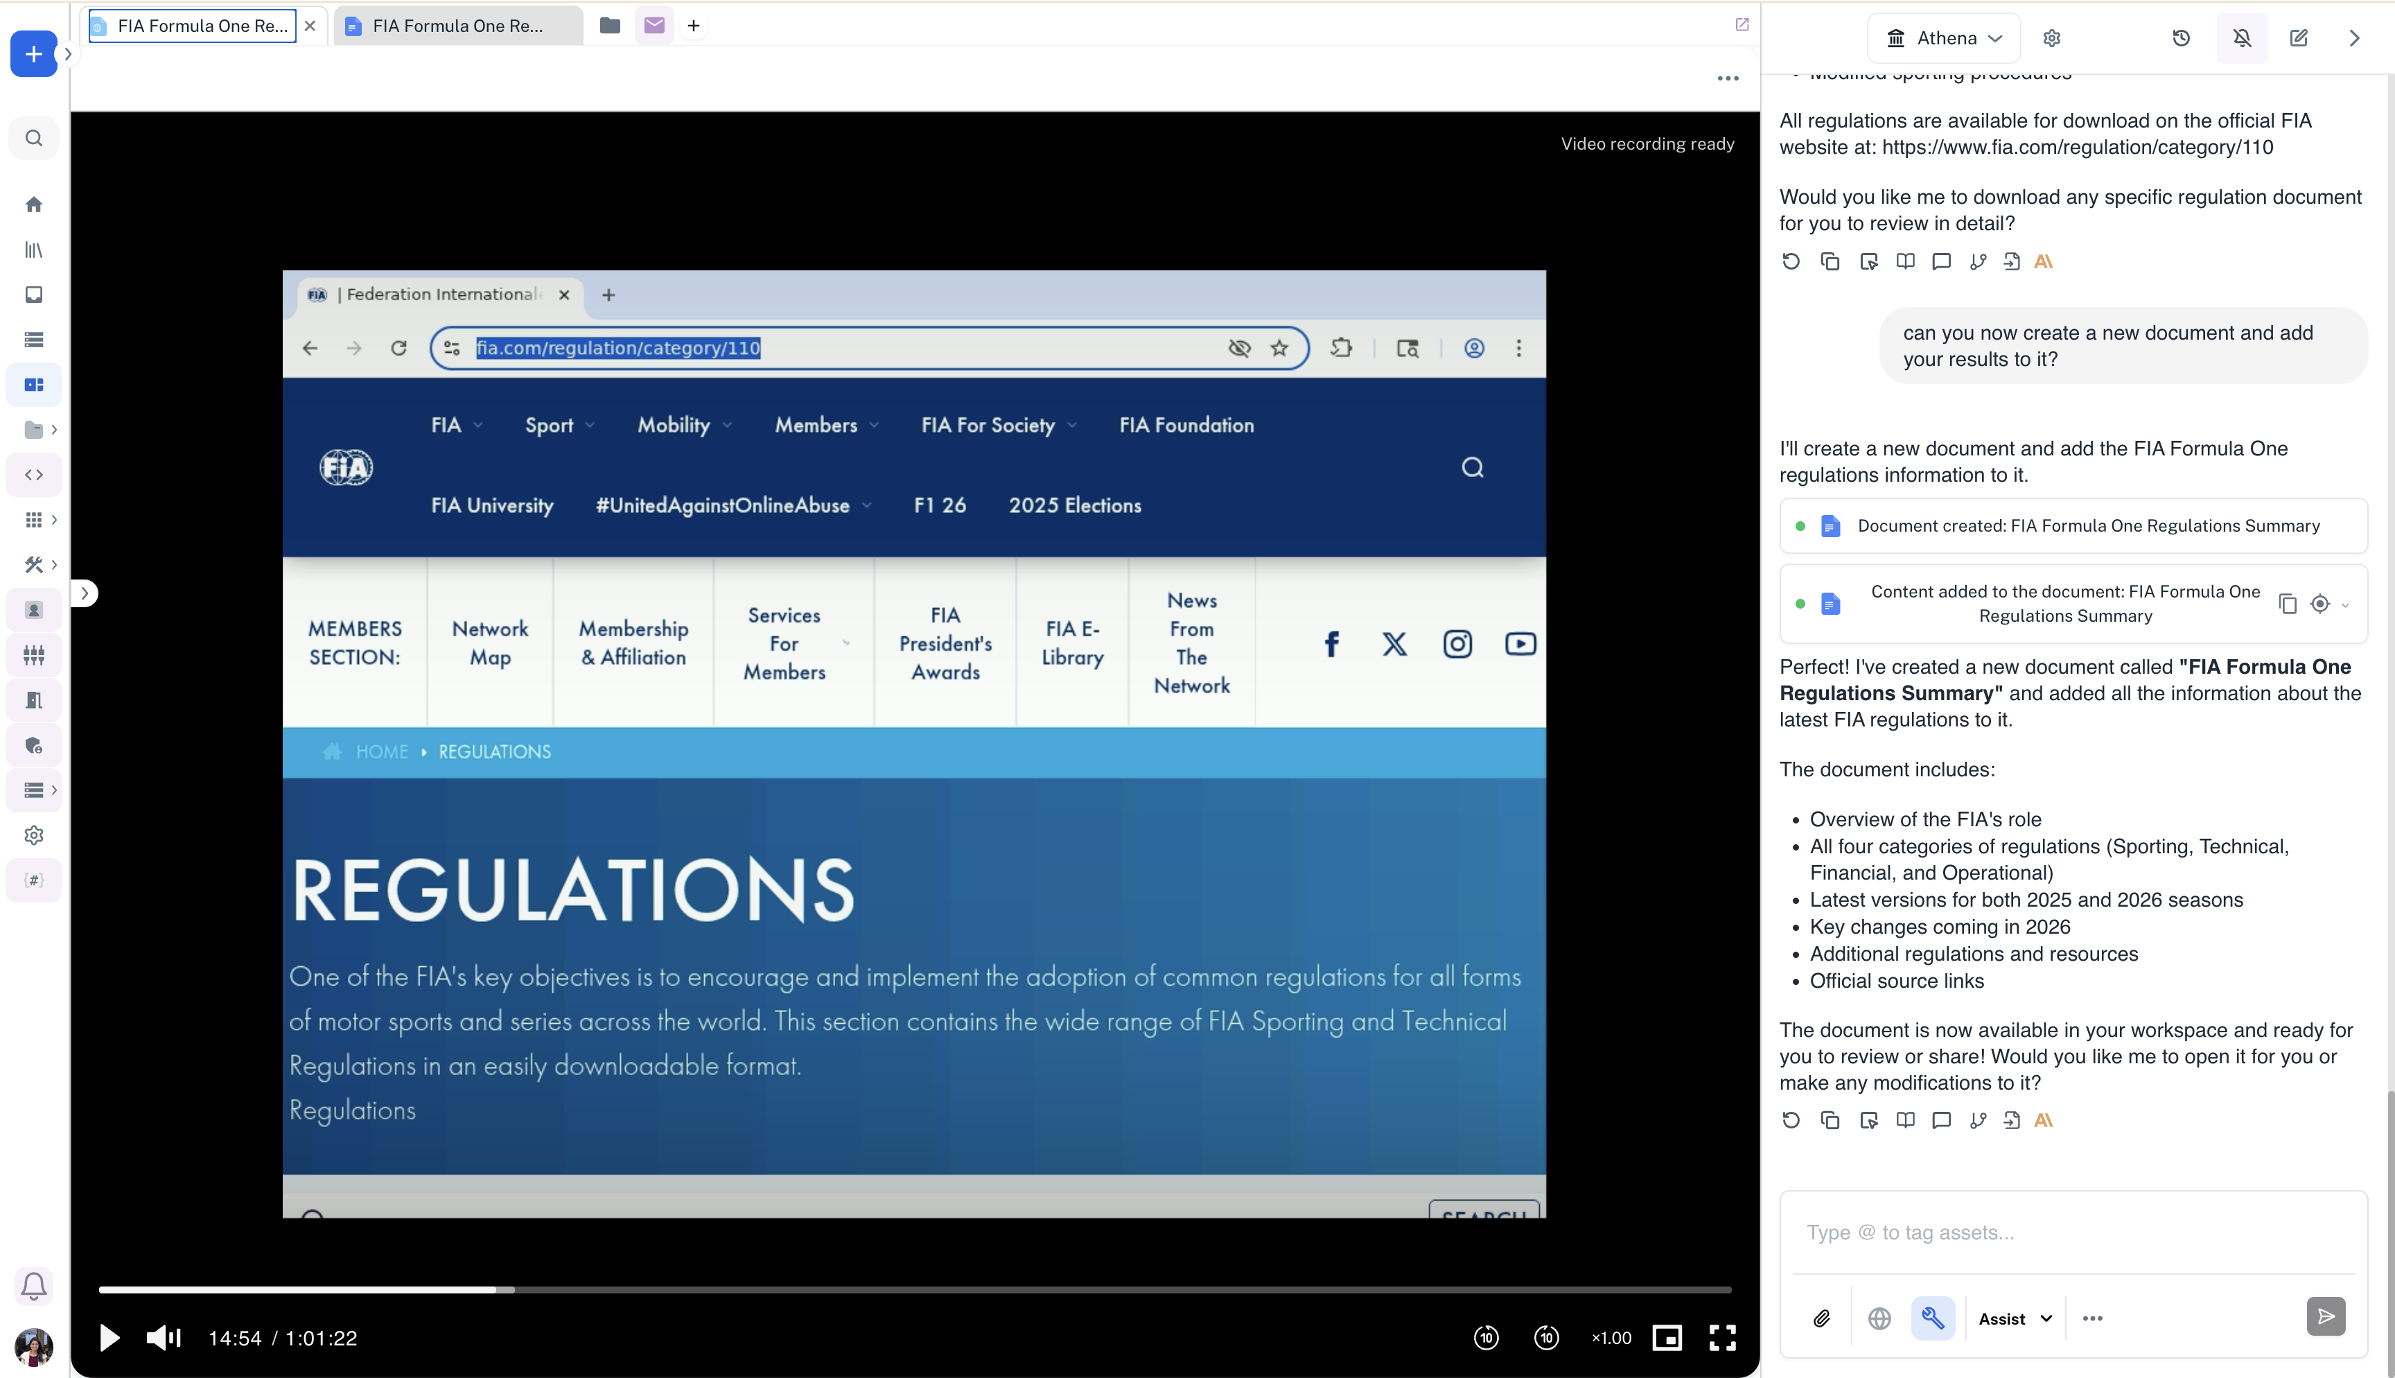Change playback speed x1.00
Screen dimensions: 2395x1378
pos(1611,1337)
